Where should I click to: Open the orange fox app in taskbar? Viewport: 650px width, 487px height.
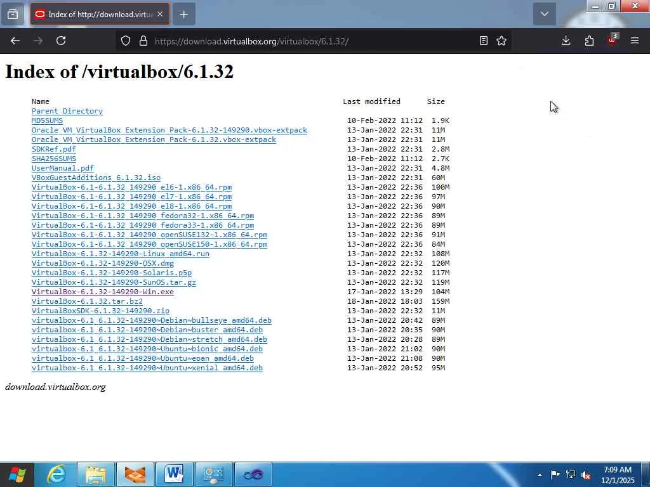135,474
